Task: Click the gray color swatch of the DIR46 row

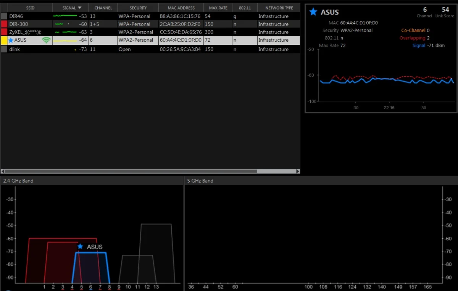Action: (4, 16)
